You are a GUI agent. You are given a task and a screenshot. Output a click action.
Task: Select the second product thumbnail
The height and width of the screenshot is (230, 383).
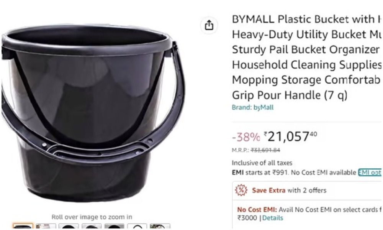tap(46, 226)
